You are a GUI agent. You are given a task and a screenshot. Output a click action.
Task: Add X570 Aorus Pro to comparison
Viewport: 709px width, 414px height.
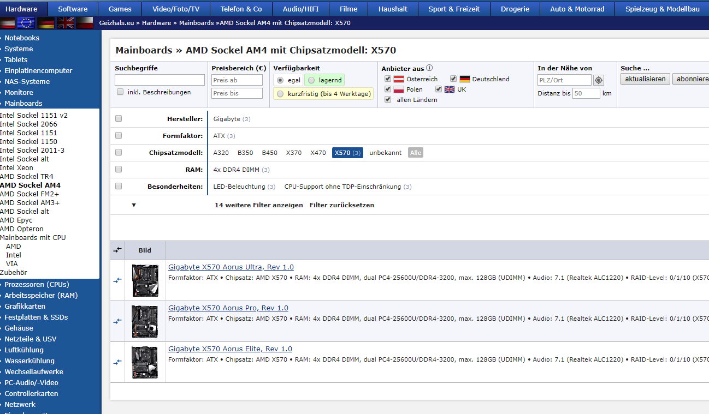pos(117,322)
